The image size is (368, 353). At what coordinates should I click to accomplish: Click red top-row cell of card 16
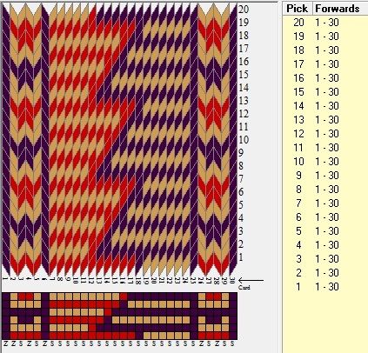[x=124, y=296]
